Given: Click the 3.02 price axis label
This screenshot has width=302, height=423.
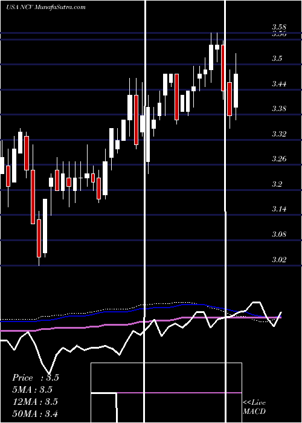Looking at the screenshot, I should tap(279, 259).
